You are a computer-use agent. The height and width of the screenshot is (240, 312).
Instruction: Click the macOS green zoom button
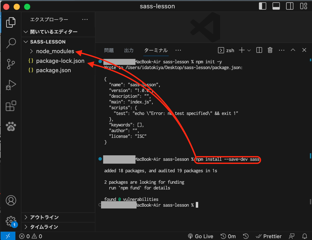[x=27, y=7]
